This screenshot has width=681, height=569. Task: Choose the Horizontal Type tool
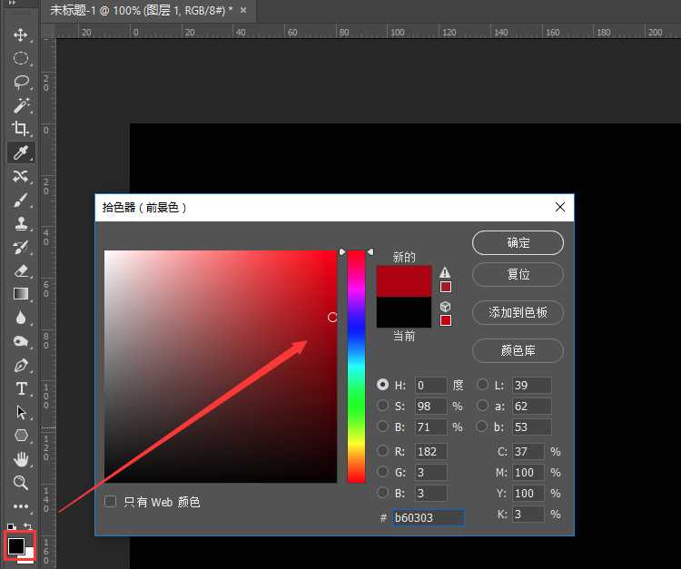21,388
